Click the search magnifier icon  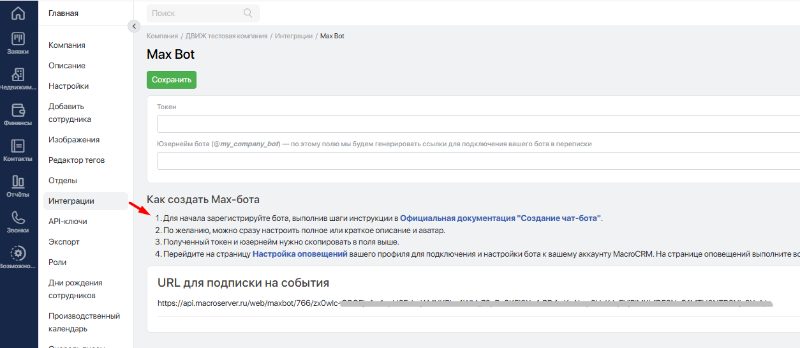pos(248,13)
